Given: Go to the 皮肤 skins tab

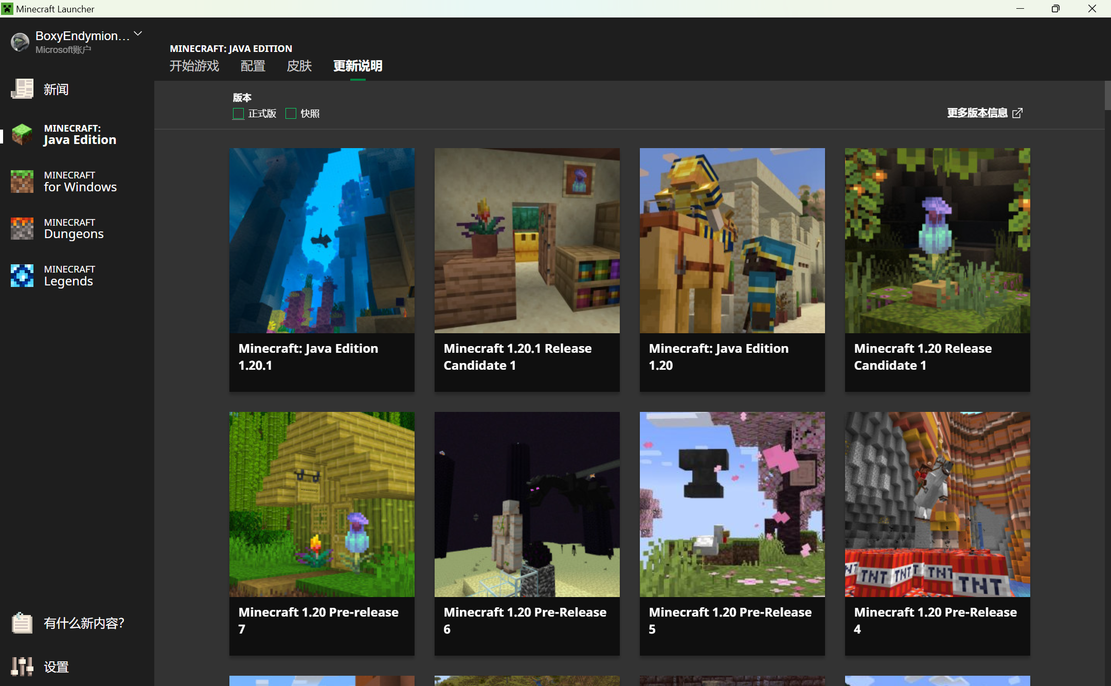Looking at the screenshot, I should tap(299, 66).
